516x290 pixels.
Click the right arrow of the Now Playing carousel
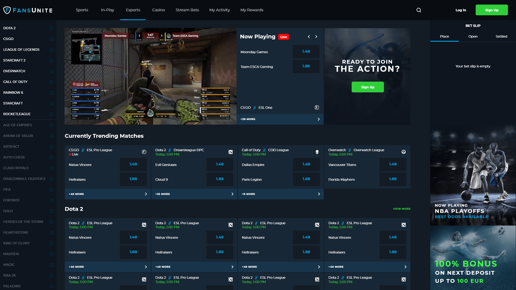pos(316,37)
